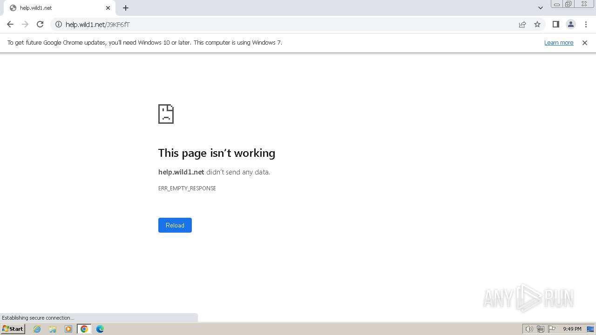
Task: Click the show desktop tray icon
Action: coord(590,329)
